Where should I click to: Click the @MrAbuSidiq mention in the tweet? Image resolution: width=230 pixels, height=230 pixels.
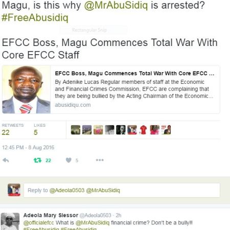pos(116,5)
